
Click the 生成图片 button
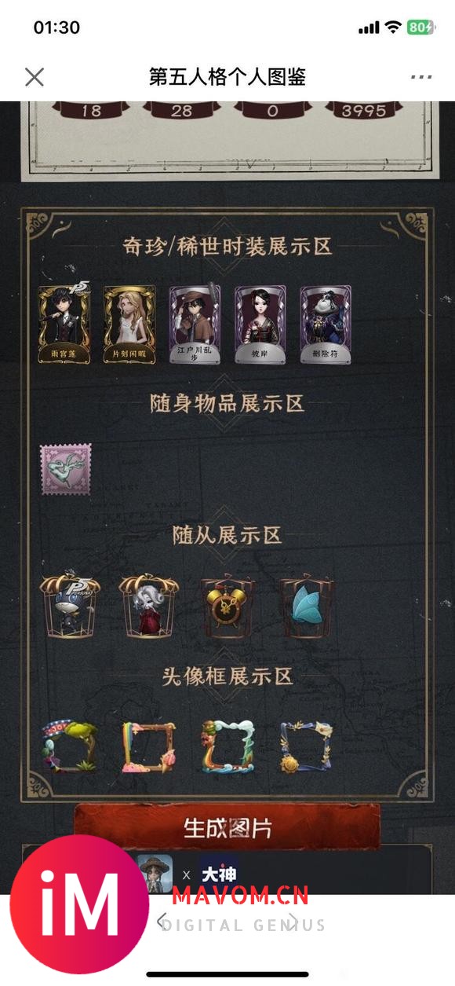click(227, 827)
